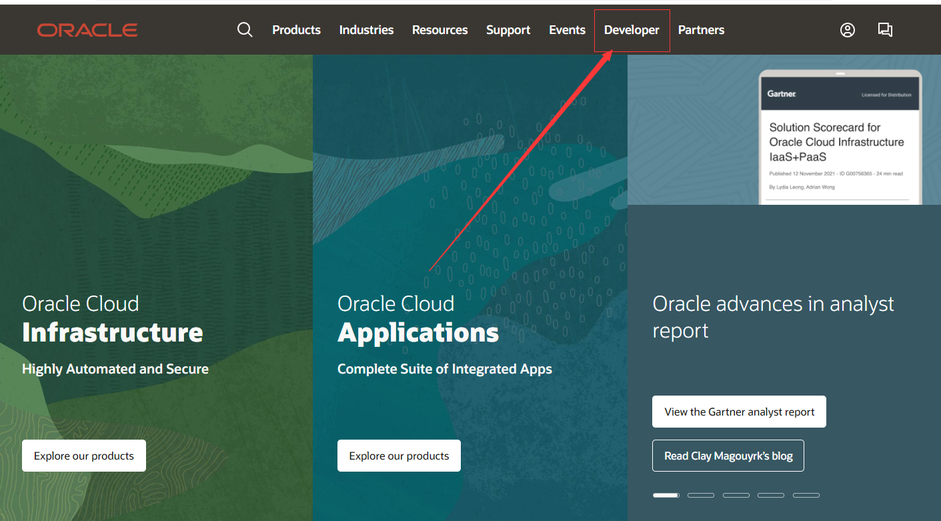Open the Industries menu
941x521 pixels.
click(x=366, y=30)
